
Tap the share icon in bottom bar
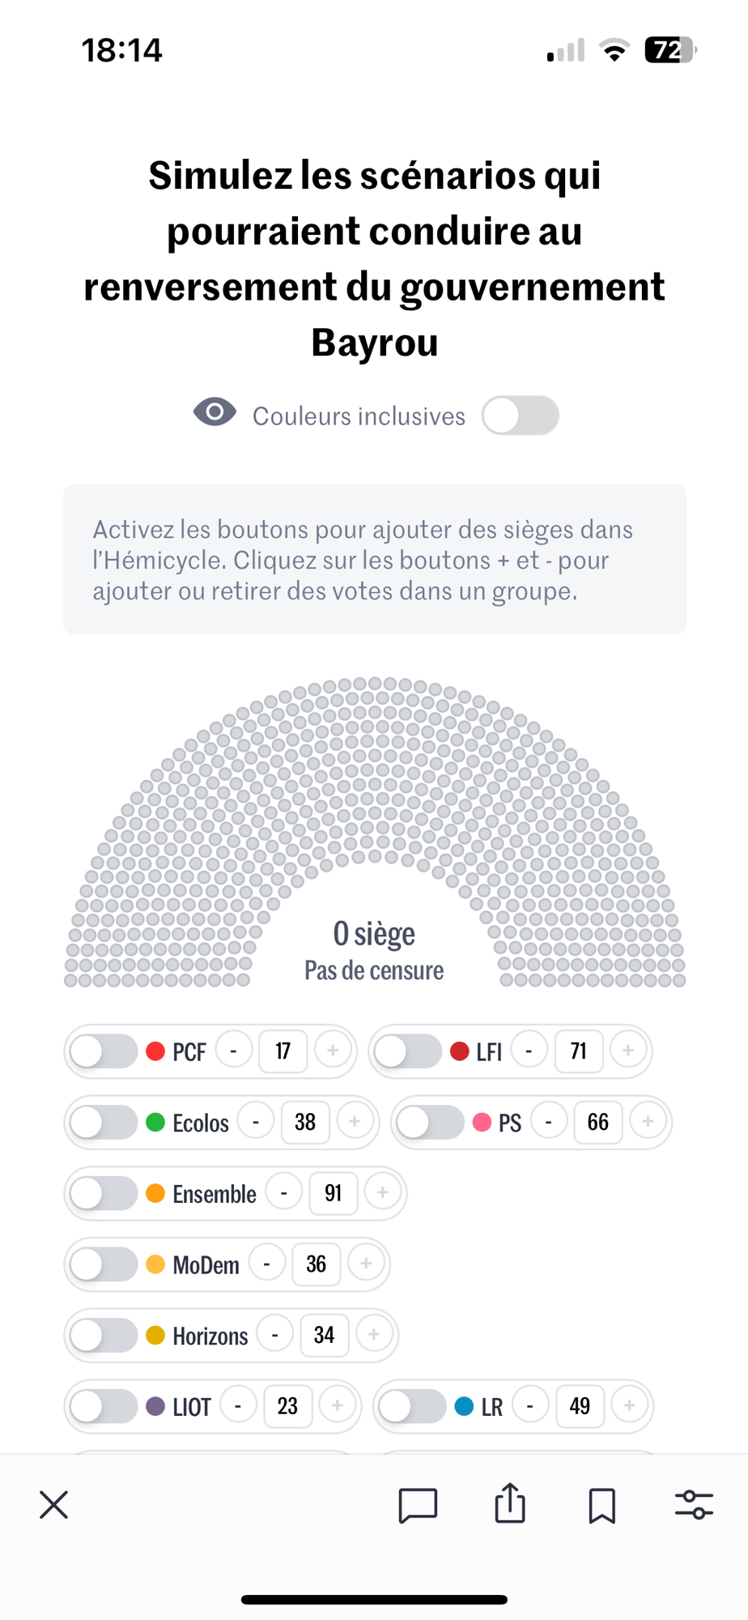510,1503
